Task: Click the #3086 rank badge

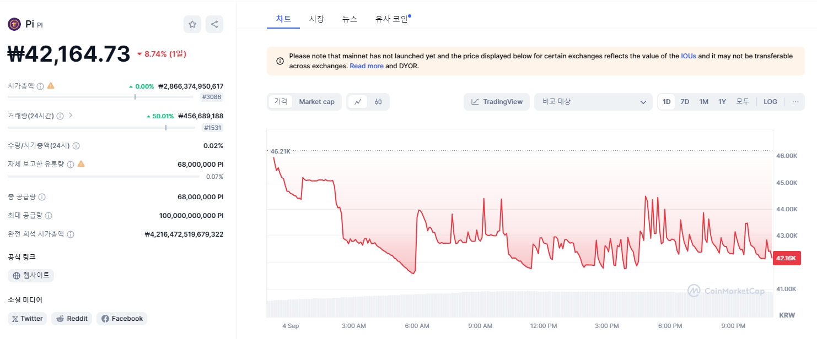Action: tap(212, 97)
